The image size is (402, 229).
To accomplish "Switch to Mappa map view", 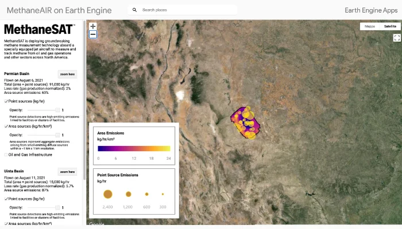I will point(370,26).
